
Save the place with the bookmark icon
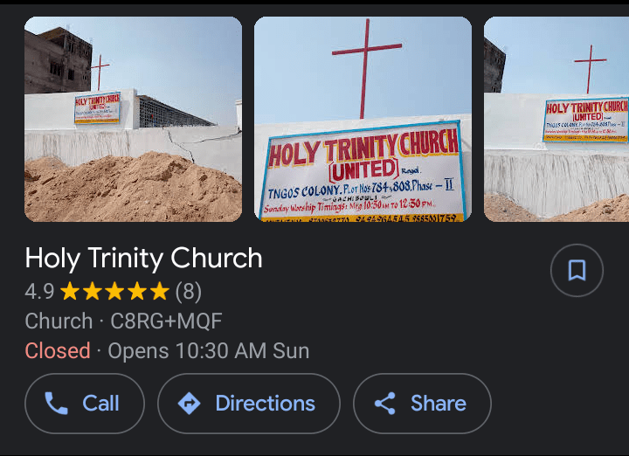click(577, 271)
